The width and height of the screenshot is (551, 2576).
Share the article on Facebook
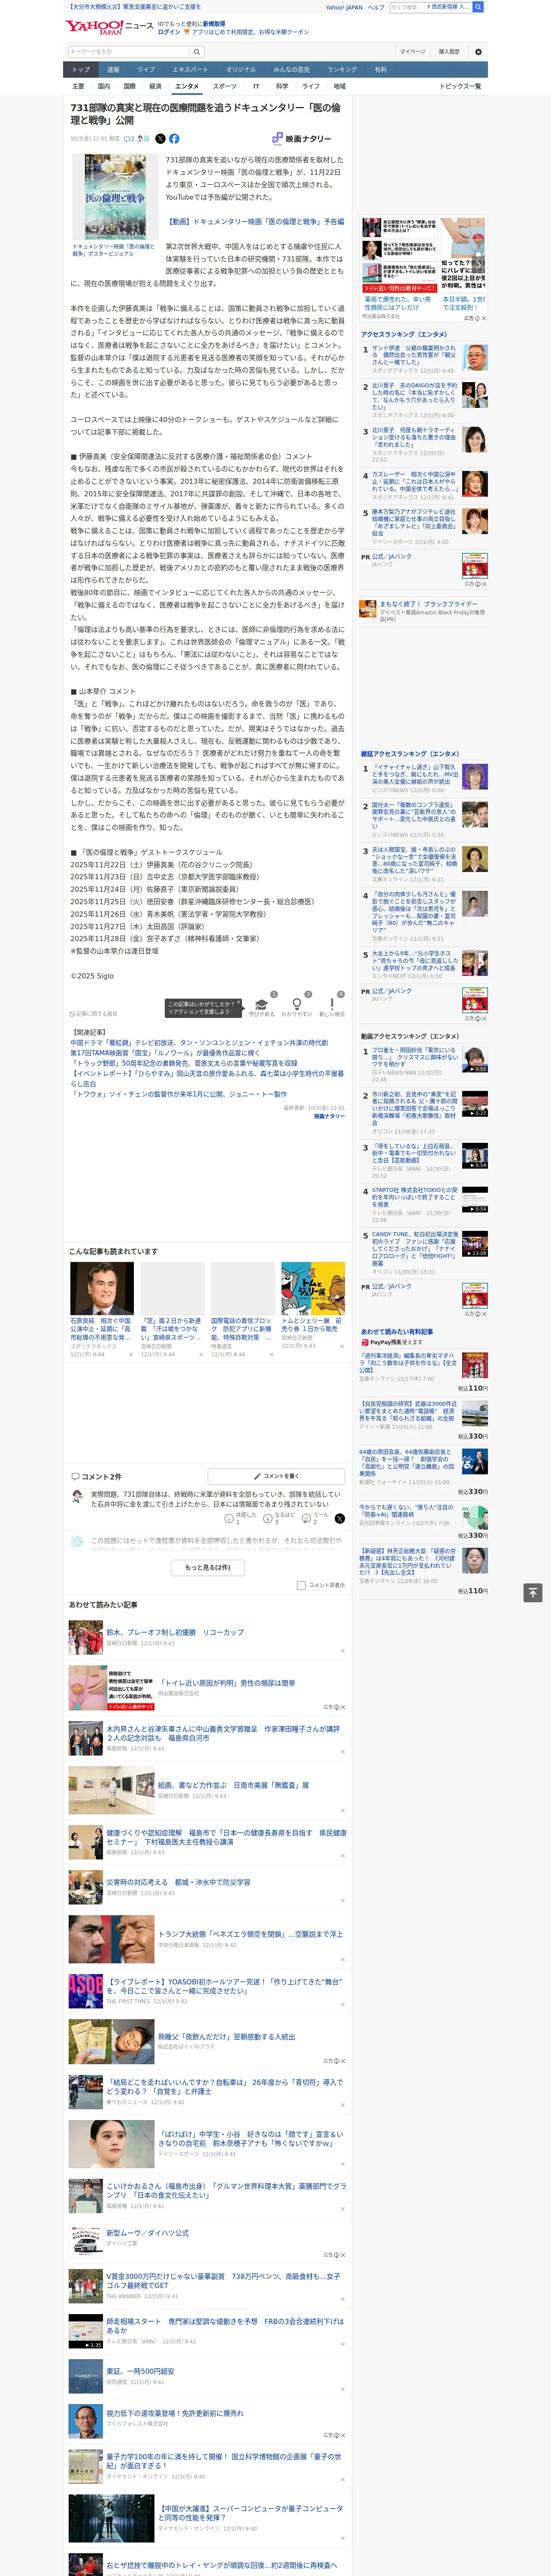(x=174, y=139)
